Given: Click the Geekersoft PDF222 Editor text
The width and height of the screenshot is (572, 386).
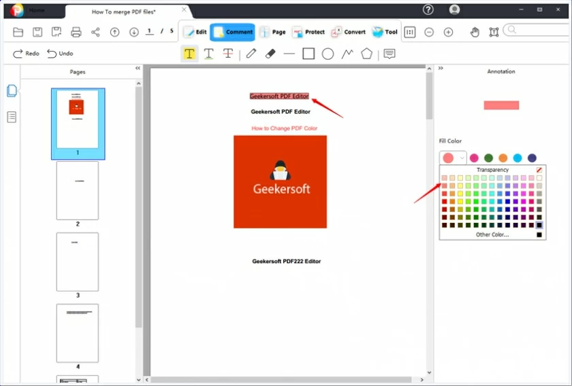Looking at the screenshot, I should click(287, 261).
